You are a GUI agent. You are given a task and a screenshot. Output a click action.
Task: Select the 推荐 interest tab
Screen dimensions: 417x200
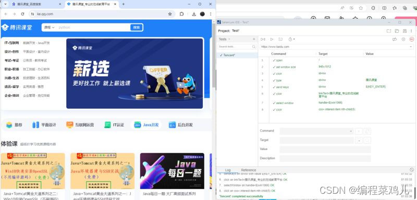(x=15, y=125)
